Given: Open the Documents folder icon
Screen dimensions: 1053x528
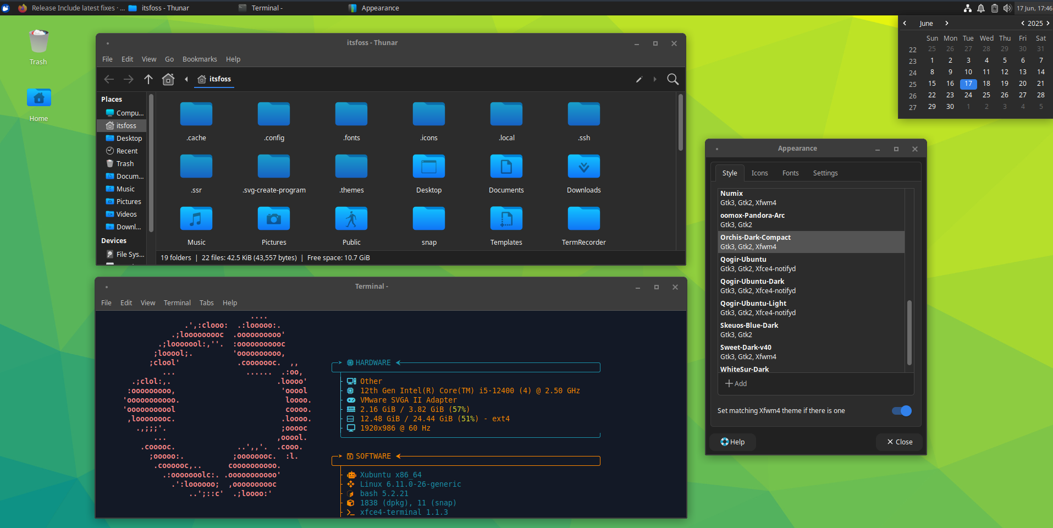Looking at the screenshot, I should pyautogui.click(x=506, y=167).
